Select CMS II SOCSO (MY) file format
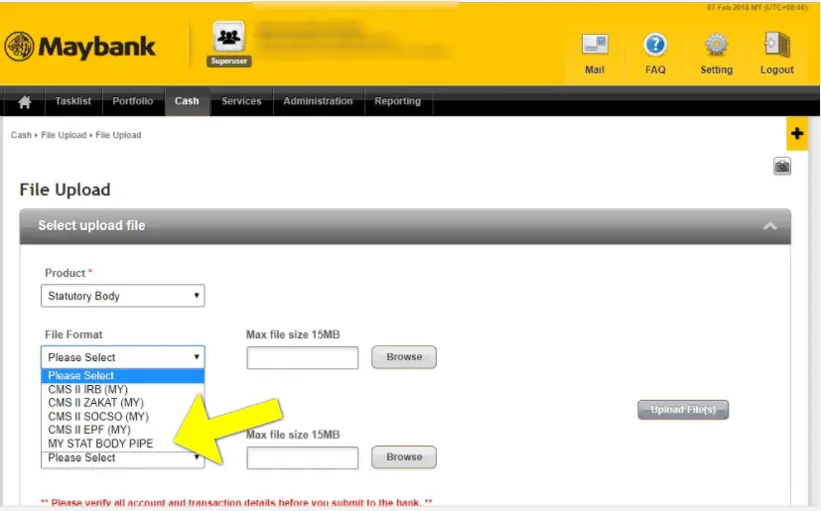821x511 pixels. click(x=98, y=416)
